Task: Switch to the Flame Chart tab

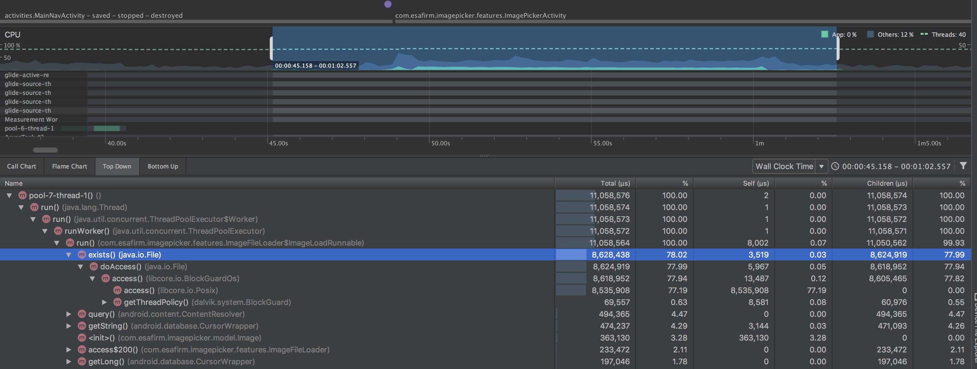Action: 69,166
